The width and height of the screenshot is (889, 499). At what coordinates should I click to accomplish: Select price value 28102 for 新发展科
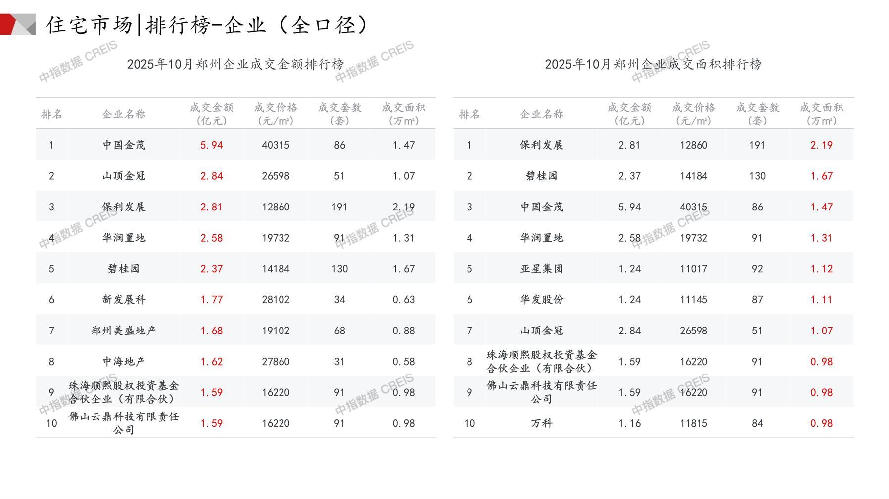click(x=276, y=300)
